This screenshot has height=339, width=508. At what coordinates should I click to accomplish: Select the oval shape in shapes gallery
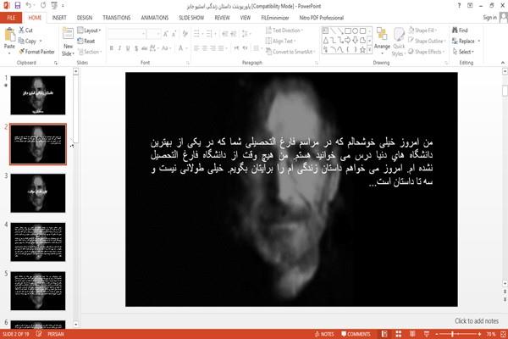coord(356,31)
